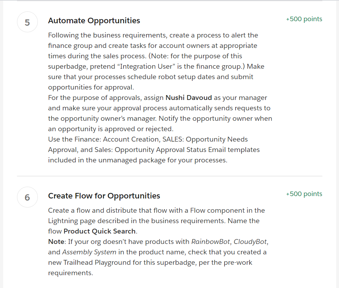The height and width of the screenshot is (288, 339).
Task: Click the bold name Nushi Davoud
Action: point(188,98)
